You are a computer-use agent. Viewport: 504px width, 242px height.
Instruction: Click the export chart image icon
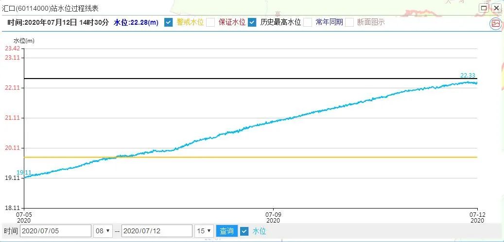tap(495, 23)
